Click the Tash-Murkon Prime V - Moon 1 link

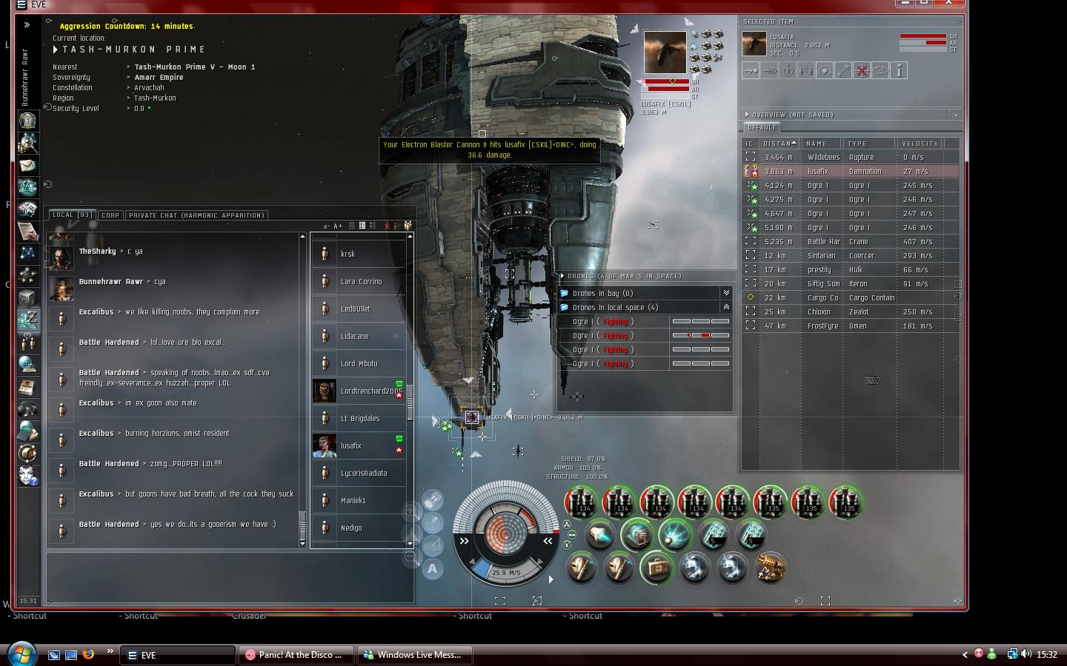(195, 67)
